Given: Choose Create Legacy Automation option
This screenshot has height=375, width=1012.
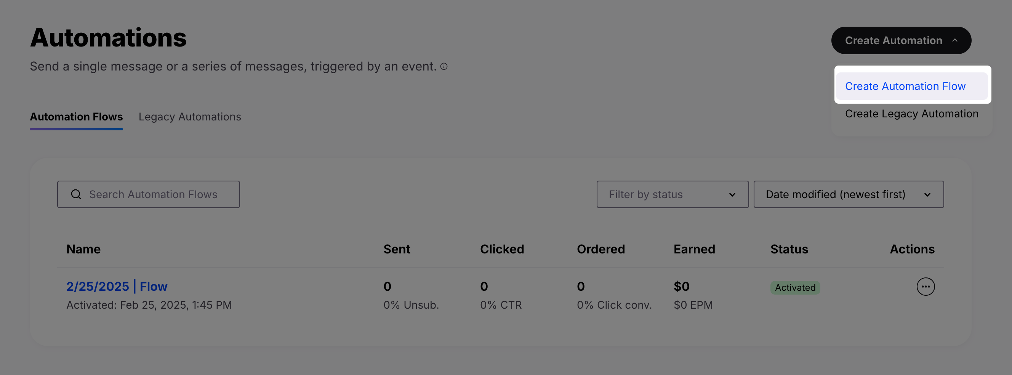Looking at the screenshot, I should [911, 114].
